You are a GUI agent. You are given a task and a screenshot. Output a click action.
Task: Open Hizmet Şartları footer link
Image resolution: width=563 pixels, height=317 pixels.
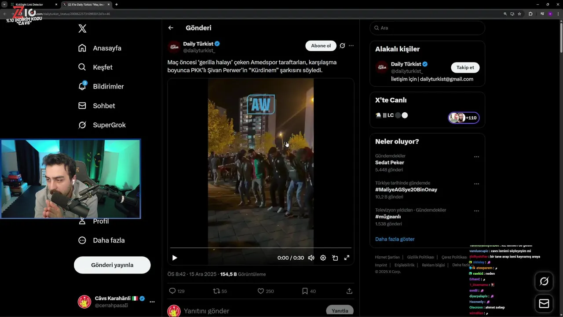(387, 257)
